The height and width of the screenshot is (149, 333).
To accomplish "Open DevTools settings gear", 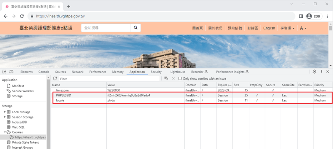I will click(x=314, y=72).
